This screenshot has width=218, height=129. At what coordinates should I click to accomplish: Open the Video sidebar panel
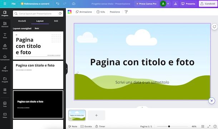coord(5,115)
